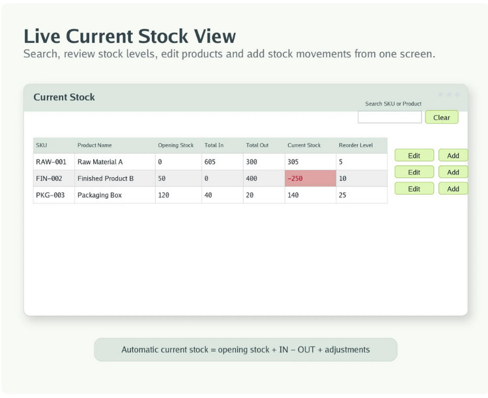Screen dimensions: 488x398
Task: Select the Current Stock column header
Action: pyautogui.click(x=310, y=145)
